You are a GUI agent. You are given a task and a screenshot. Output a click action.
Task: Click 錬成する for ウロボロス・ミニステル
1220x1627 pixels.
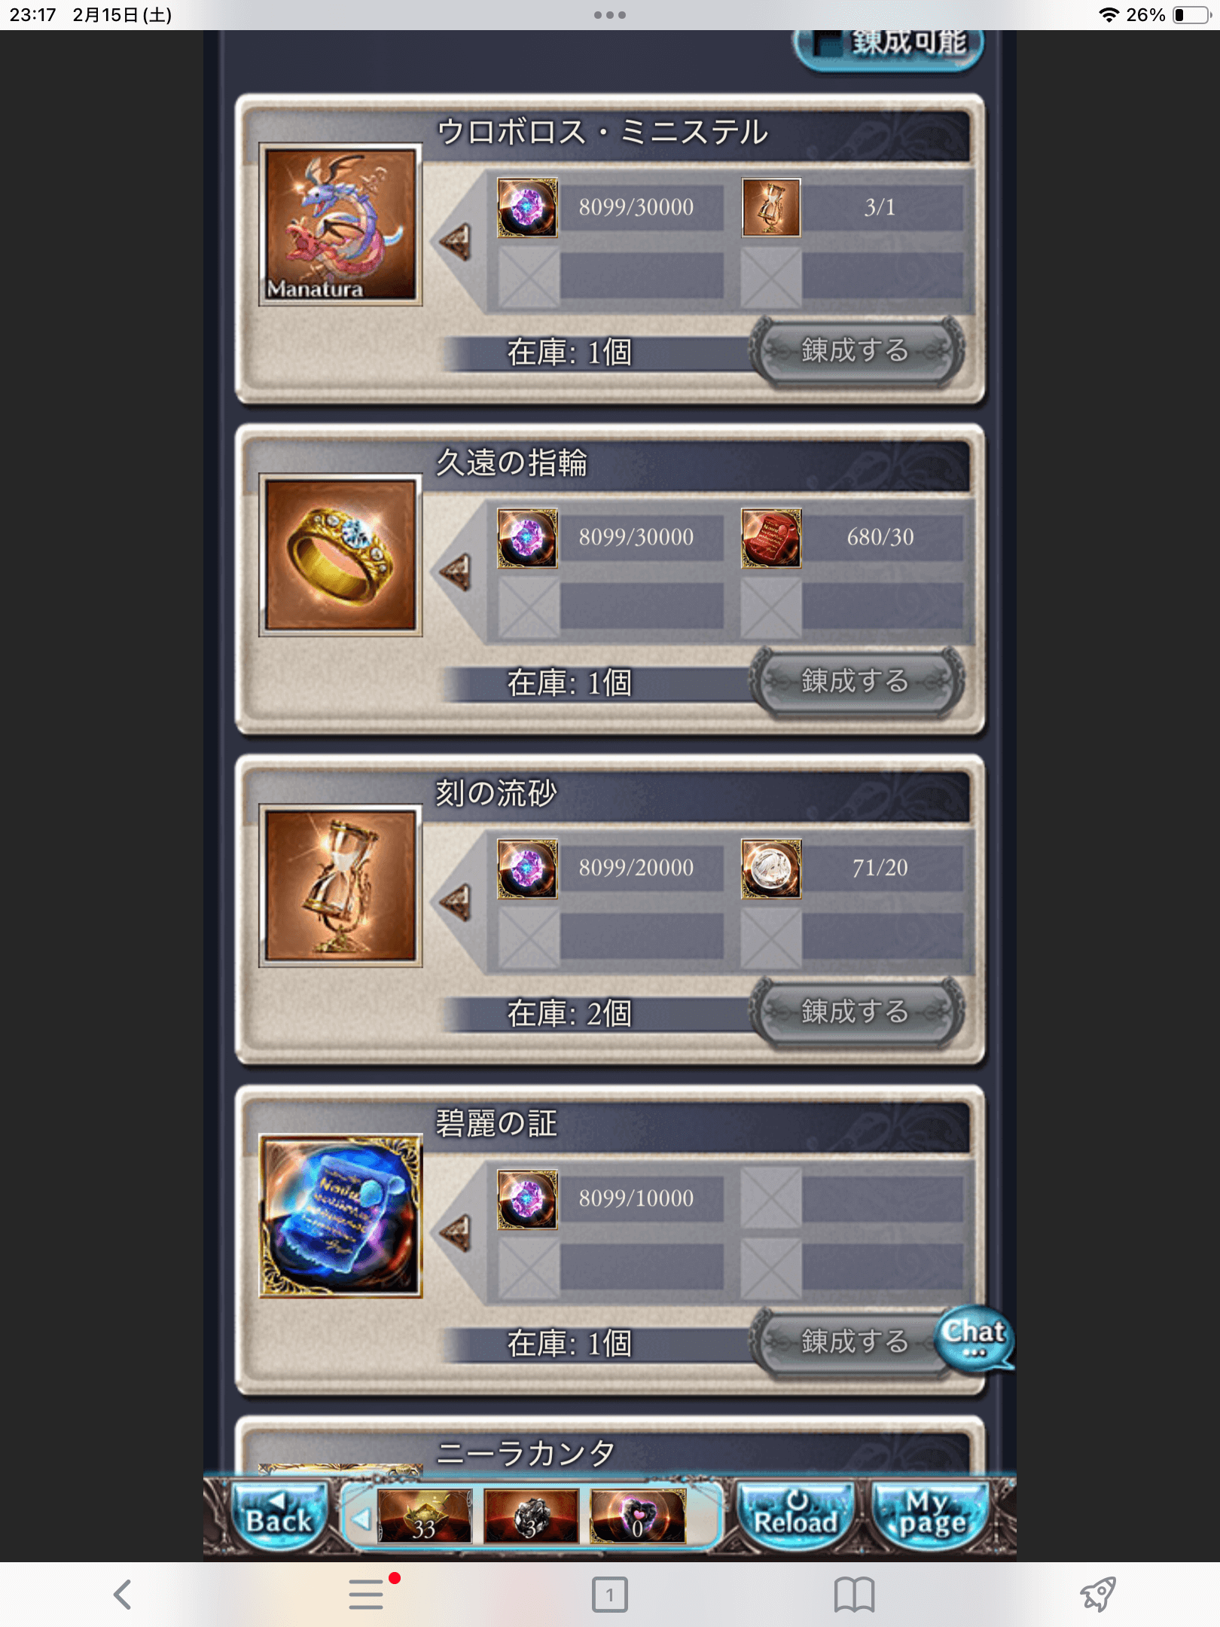pyautogui.click(x=856, y=351)
